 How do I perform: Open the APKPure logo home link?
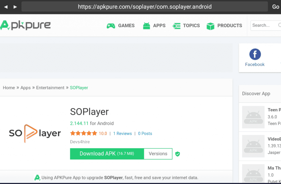coord(26,25)
